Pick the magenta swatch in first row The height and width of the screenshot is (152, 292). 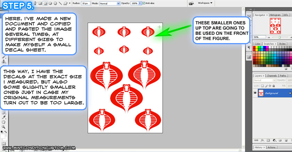tap(267, 48)
